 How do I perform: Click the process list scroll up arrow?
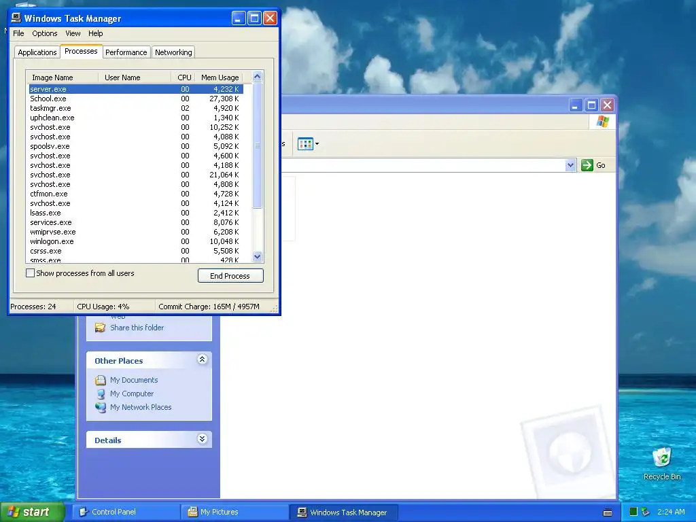click(x=258, y=77)
